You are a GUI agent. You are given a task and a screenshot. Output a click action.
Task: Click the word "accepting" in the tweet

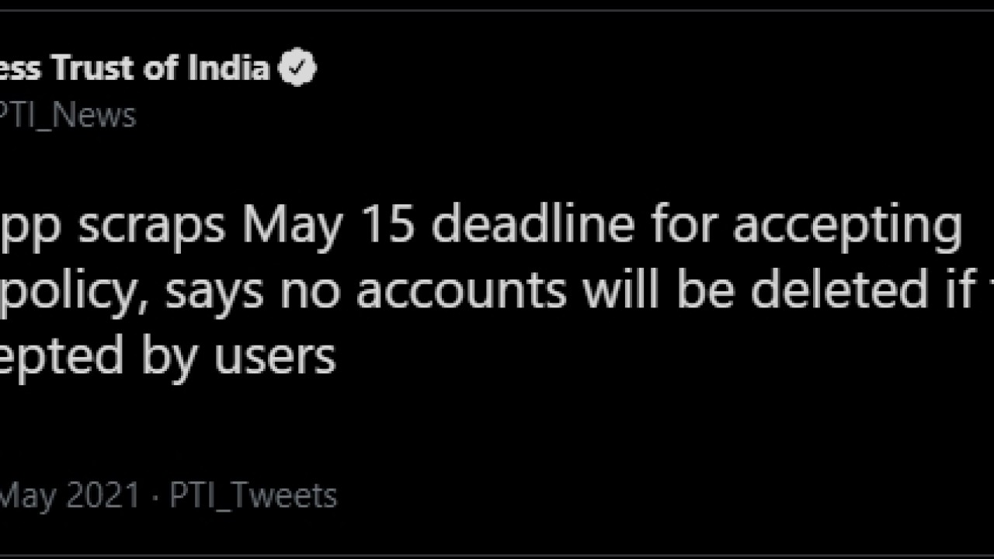pos(846,227)
